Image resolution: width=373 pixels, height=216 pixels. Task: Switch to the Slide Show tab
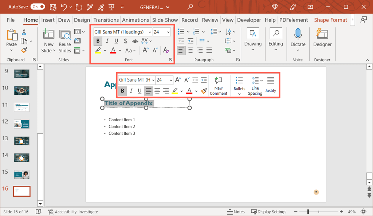pyautogui.click(x=165, y=20)
